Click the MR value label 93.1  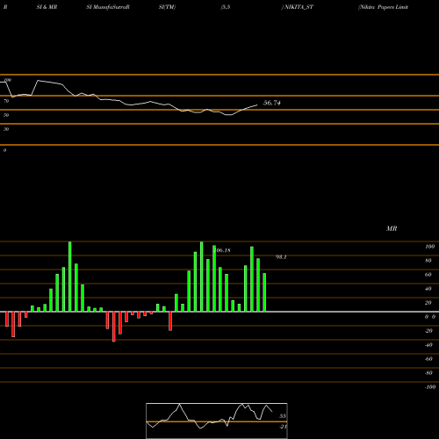coord(281,257)
